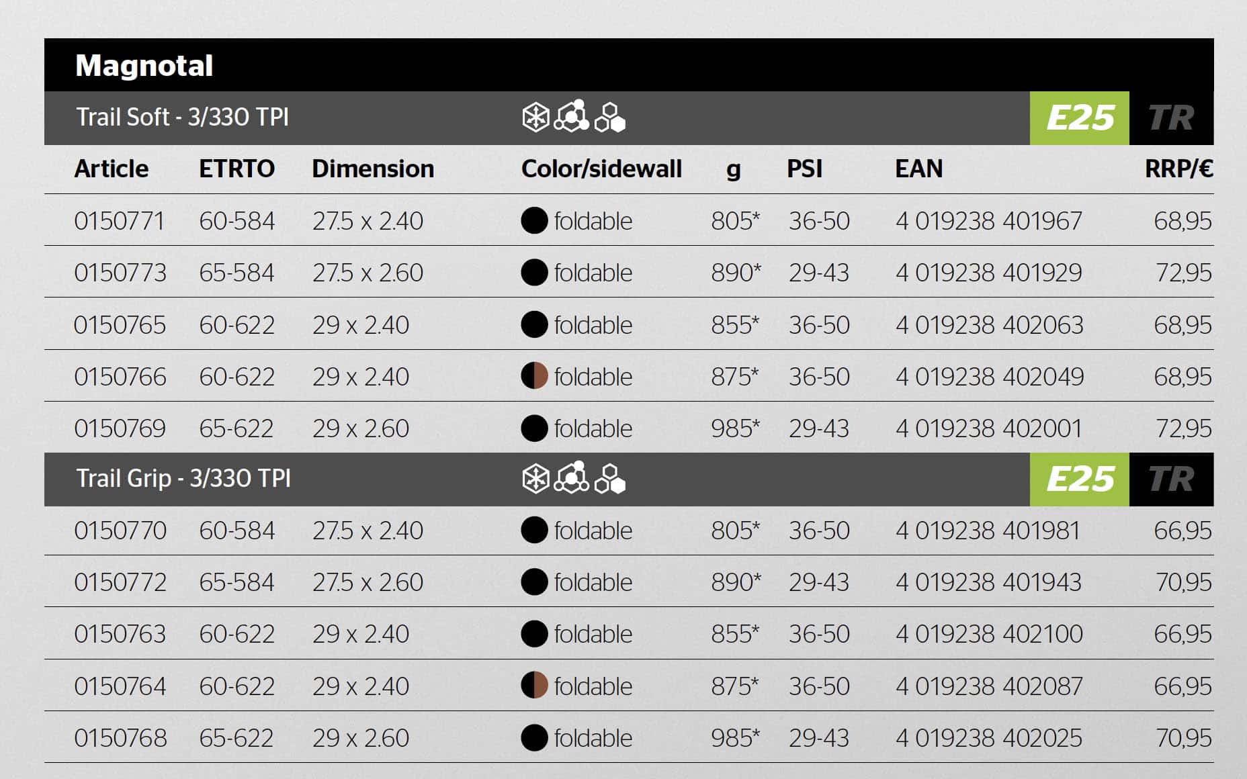
Task: Click the snowflake hexagon icon in Trail Grip header
Action: pos(535,479)
